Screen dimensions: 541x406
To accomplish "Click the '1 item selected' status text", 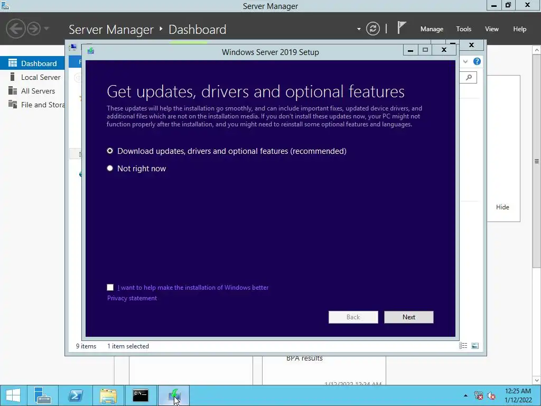I will tap(128, 346).
